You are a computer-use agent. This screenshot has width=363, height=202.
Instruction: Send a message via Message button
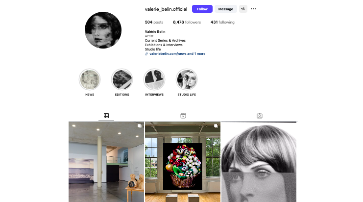tap(226, 9)
